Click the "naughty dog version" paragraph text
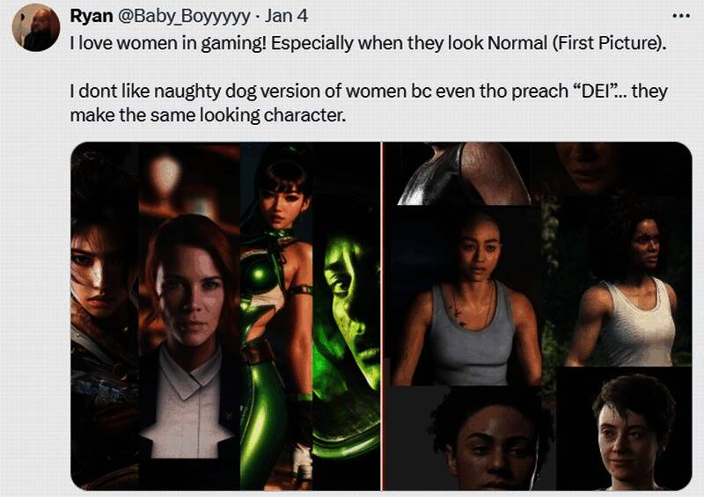Viewport: 704px width, 497px height. click(x=369, y=103)
